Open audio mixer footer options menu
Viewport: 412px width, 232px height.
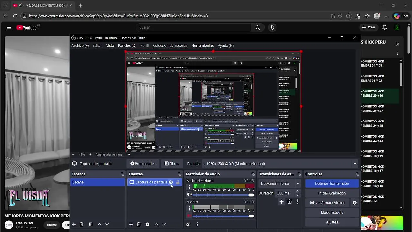click(197, 224)
